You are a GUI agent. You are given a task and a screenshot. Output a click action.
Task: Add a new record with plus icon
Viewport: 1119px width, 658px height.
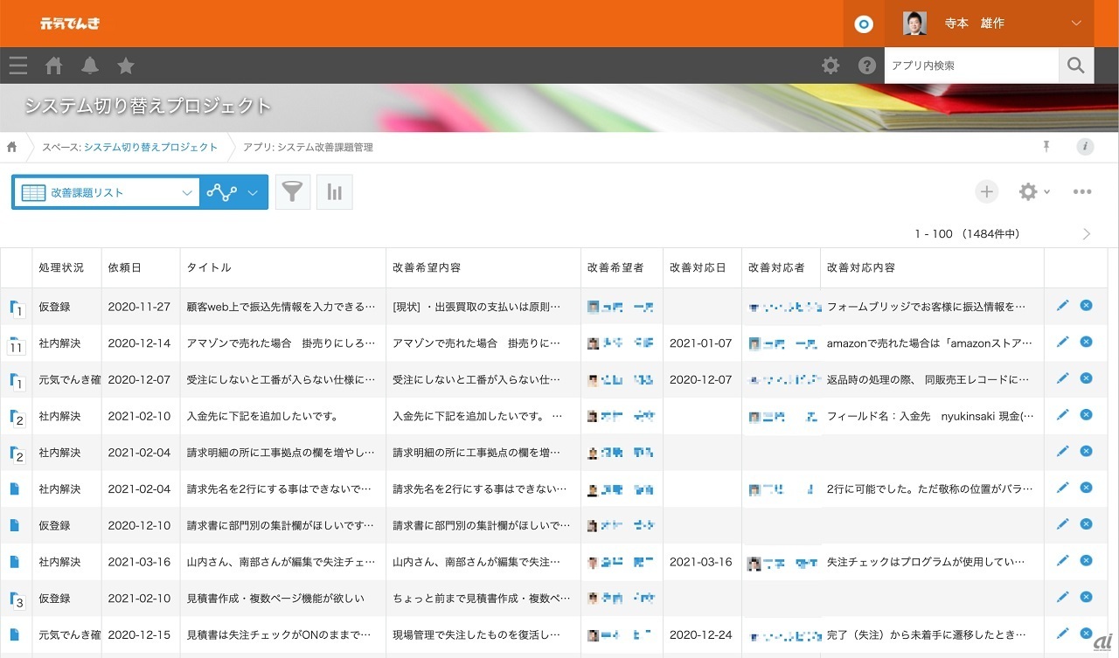[986, 192]
